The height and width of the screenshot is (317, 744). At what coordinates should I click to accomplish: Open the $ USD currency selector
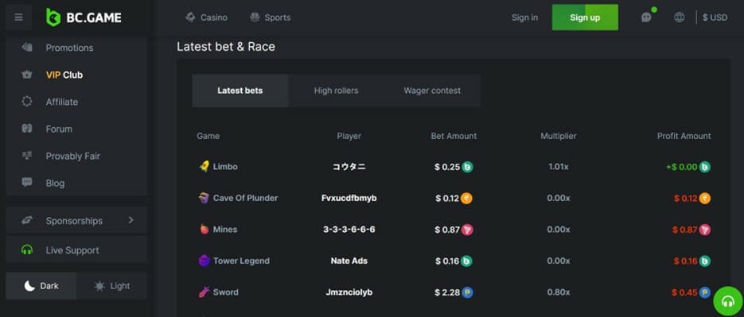click(715, 17)
